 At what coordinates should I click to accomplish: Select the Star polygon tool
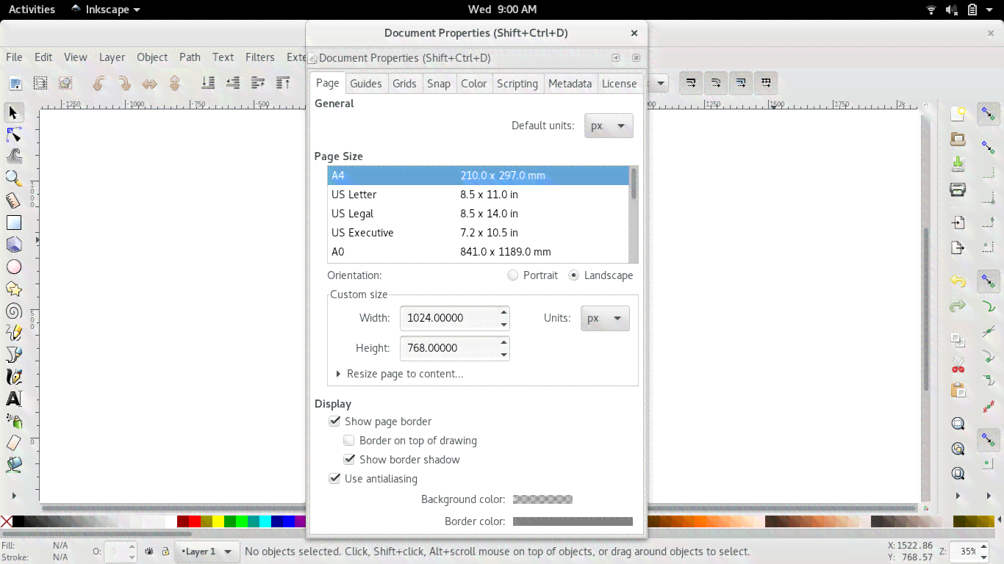click(x=14, y=289)
